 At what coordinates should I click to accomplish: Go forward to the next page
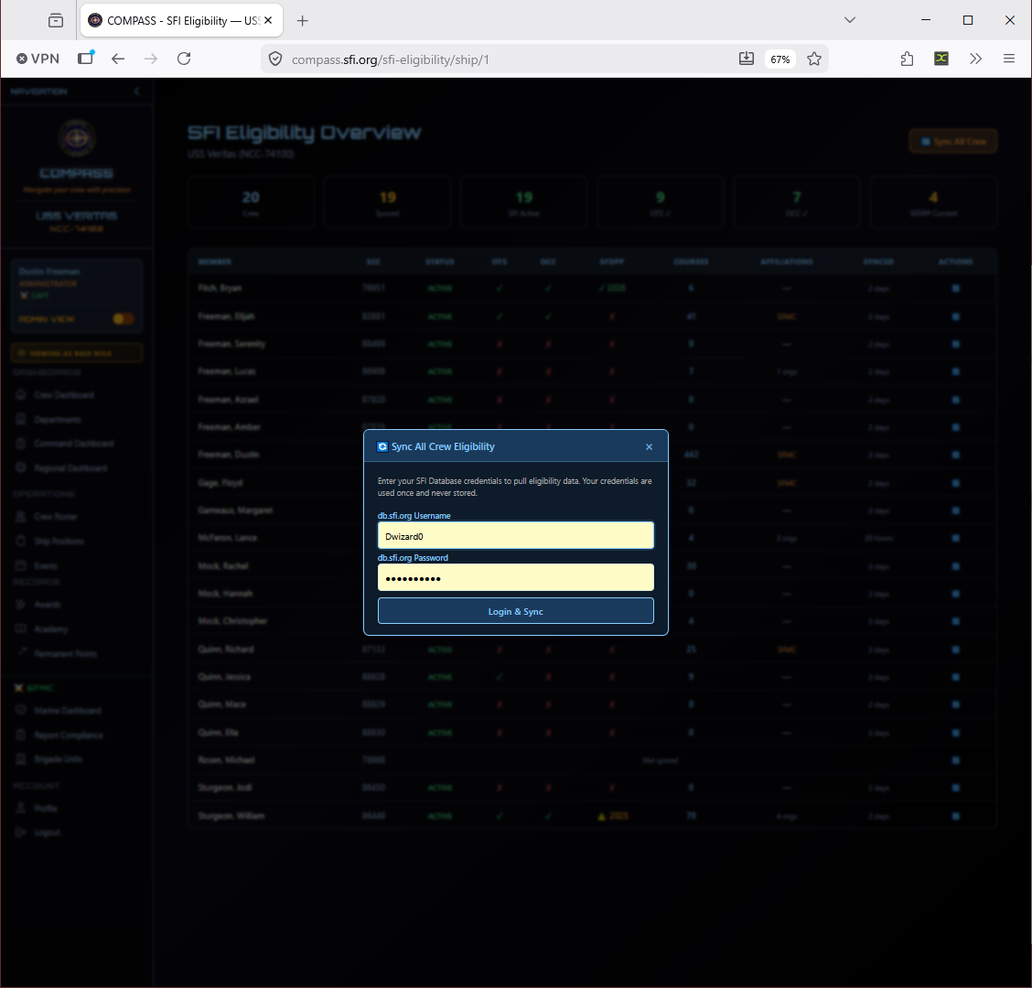point(151,59)
